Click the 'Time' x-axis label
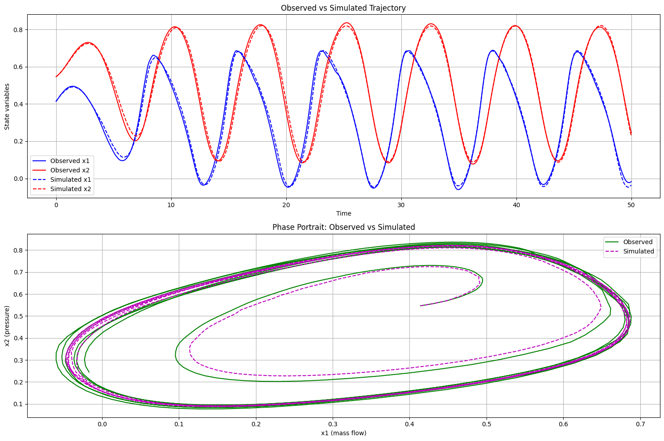Image resolution: width=664 pixels, height=441 pixels. click(x=343, y=213)
